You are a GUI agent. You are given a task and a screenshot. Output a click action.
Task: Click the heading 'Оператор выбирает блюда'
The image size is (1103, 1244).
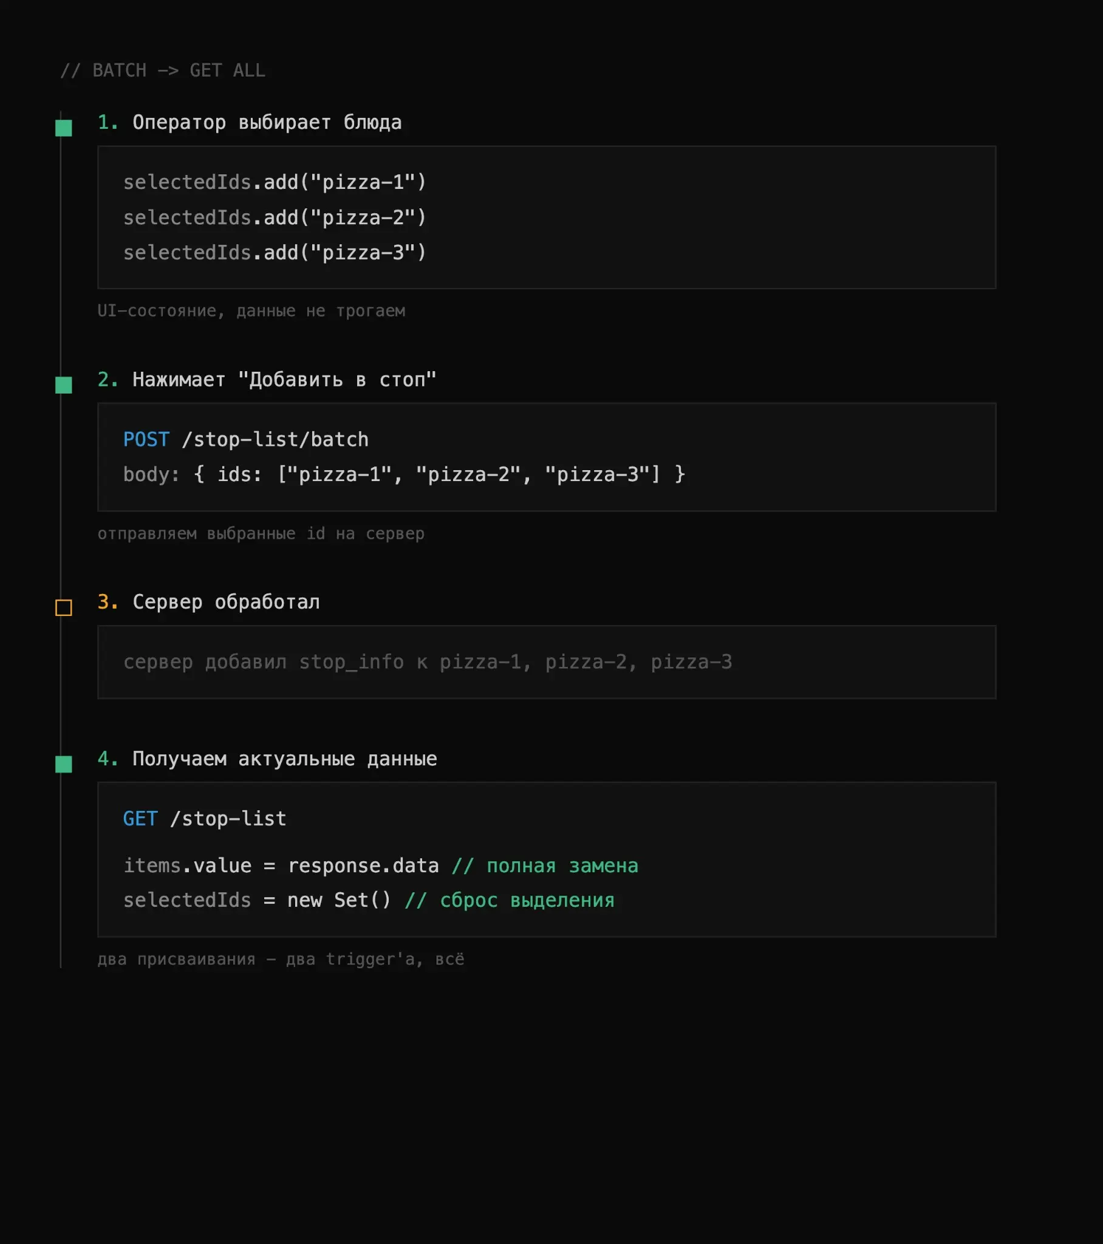coord(267,122)
